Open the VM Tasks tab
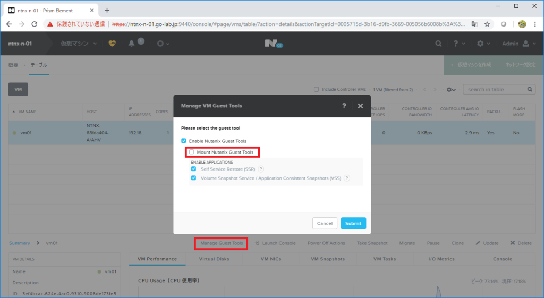This screenshot has height=298, width=544. 385,259
